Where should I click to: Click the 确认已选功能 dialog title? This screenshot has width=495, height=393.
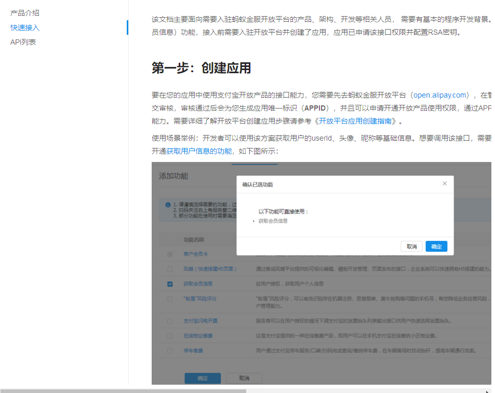click(258, 184)
